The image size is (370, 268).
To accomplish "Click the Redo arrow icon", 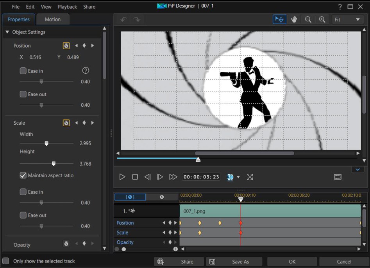I will 137,19.
